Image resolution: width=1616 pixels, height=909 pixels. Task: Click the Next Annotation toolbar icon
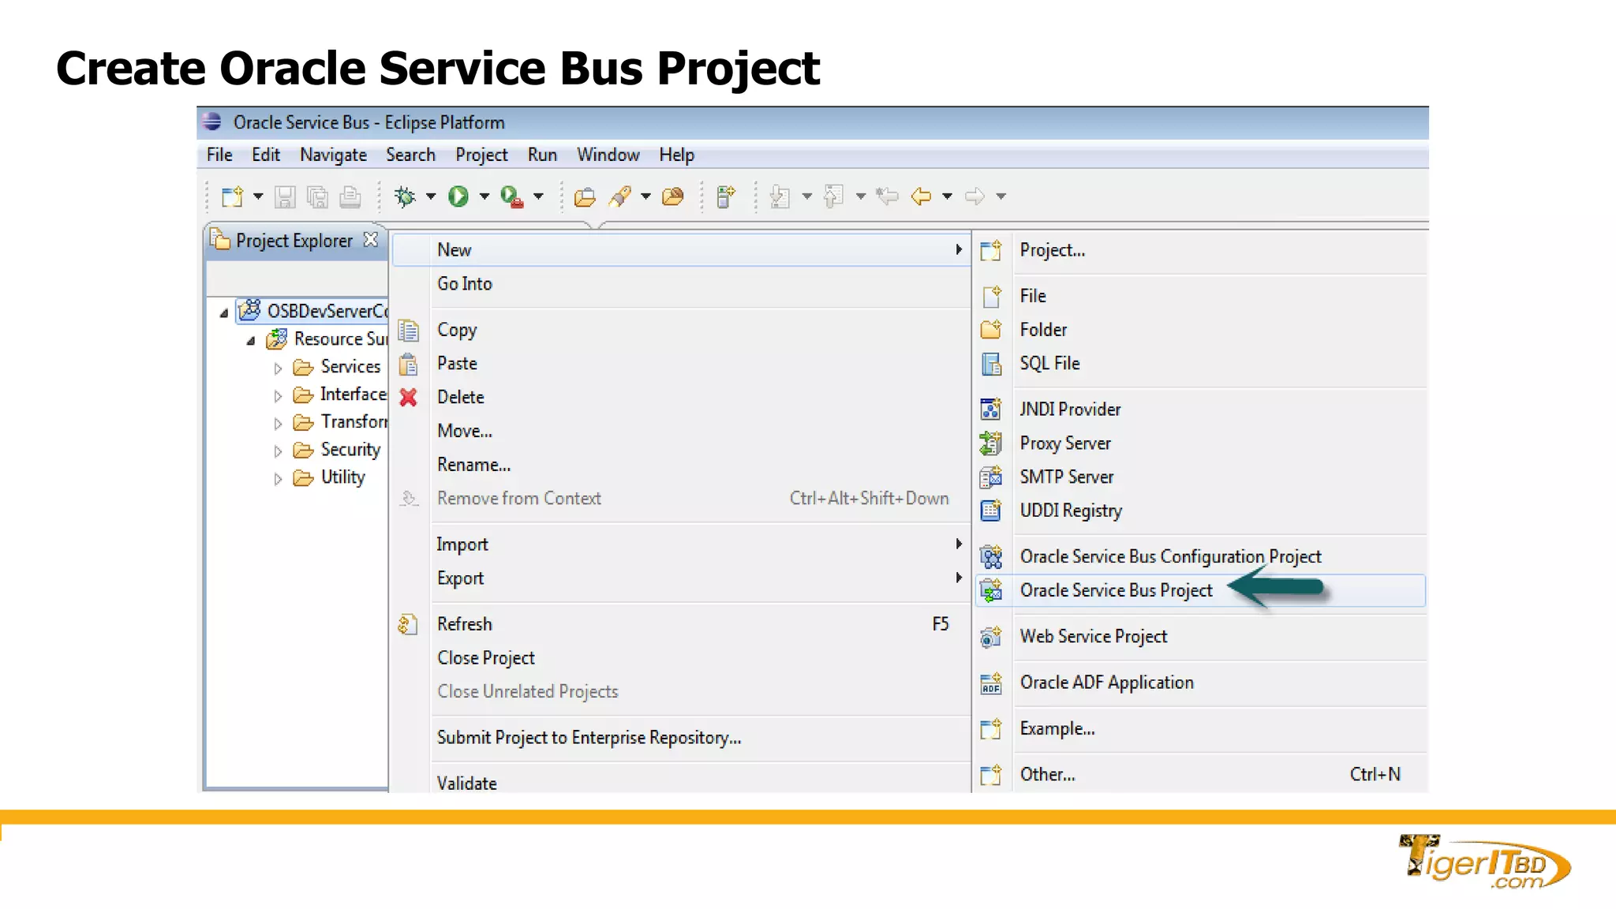pyautogui.click(x=780, y=196)
